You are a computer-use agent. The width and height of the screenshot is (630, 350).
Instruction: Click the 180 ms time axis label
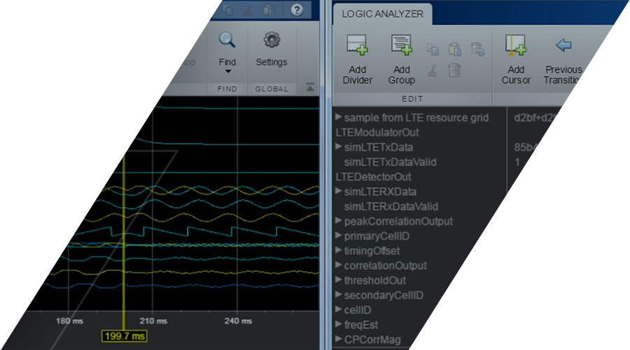69,321
